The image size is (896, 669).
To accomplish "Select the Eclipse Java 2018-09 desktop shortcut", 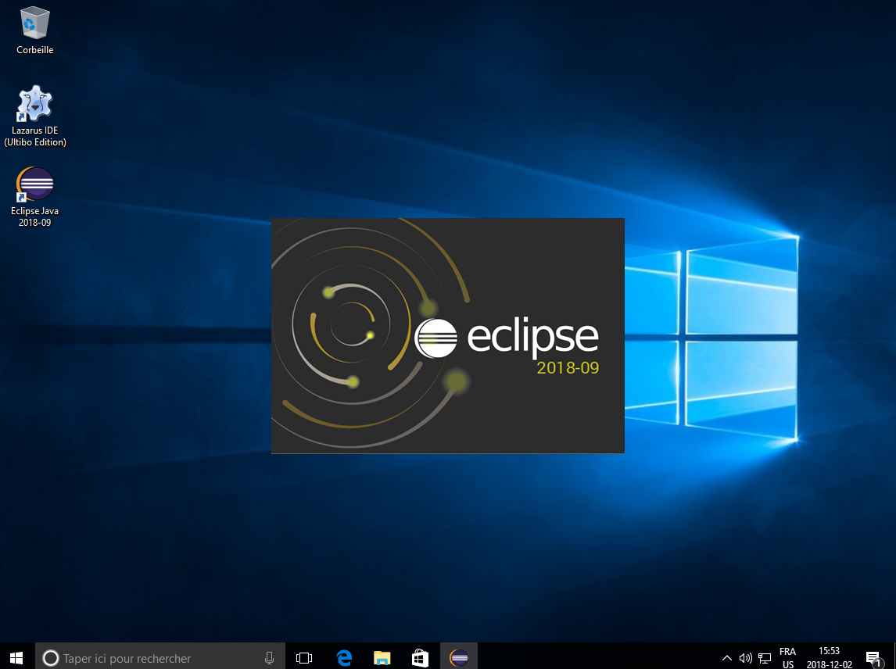I will point(35,197).
